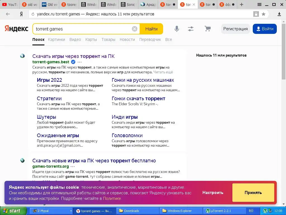Clear the search query with X icon
286x215 pixels.
point(134,29)
